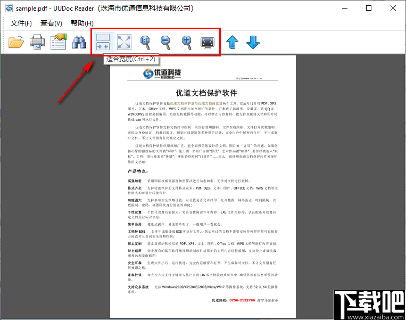Viewport: 406px width, 320px height.
Task: Select the hand-on-document text tool icon
Action: [58, 42]
